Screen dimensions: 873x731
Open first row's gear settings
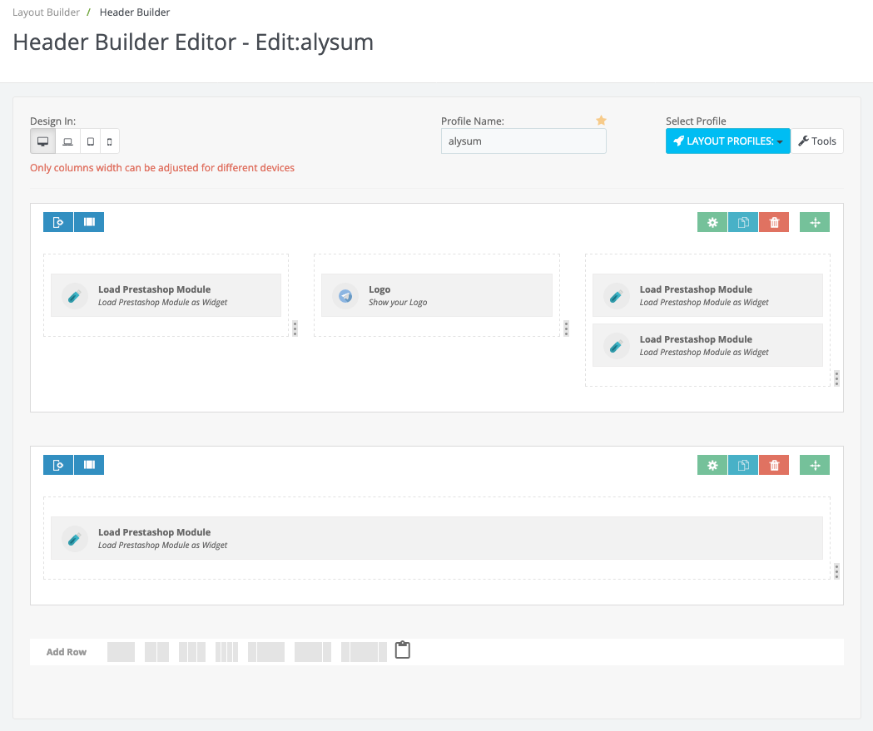712,223
